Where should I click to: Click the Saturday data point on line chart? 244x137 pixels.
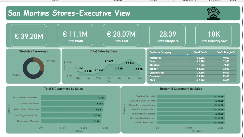(130, 59)
